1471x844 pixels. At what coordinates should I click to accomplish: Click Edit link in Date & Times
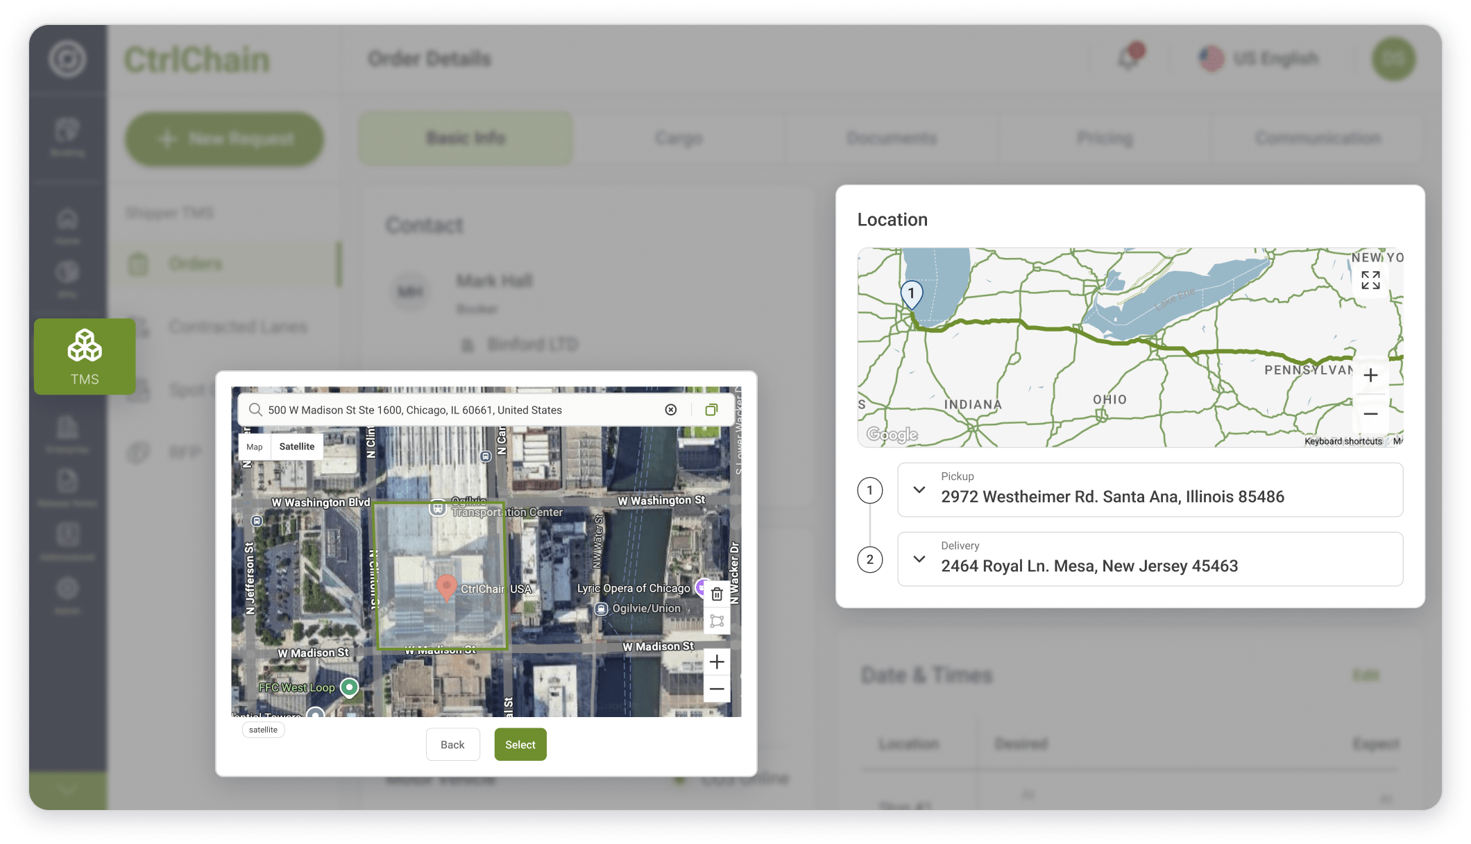1366,675
